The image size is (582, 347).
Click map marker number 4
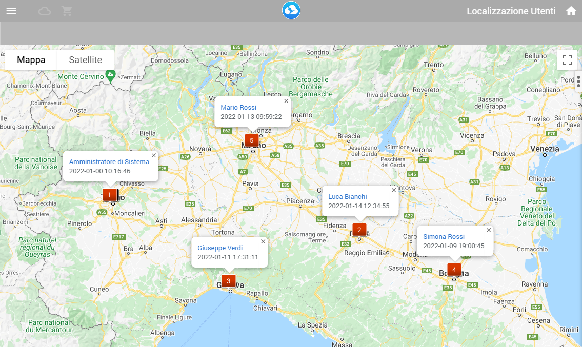click(454, 270)
